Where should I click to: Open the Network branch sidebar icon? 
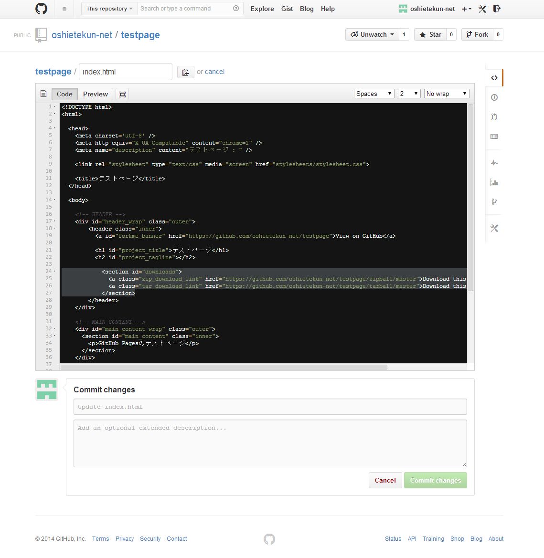point(494,202)
